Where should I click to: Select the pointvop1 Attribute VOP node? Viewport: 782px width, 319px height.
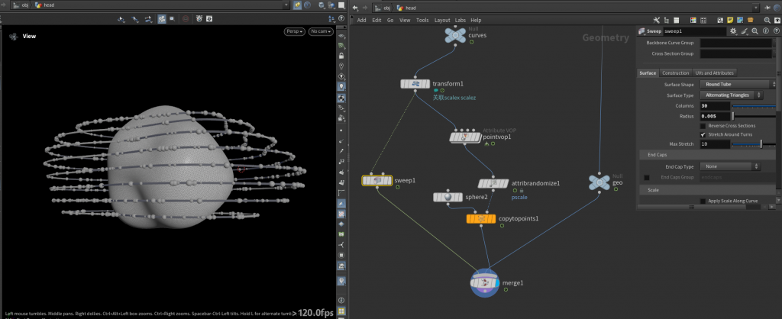(x=465, y=137)
